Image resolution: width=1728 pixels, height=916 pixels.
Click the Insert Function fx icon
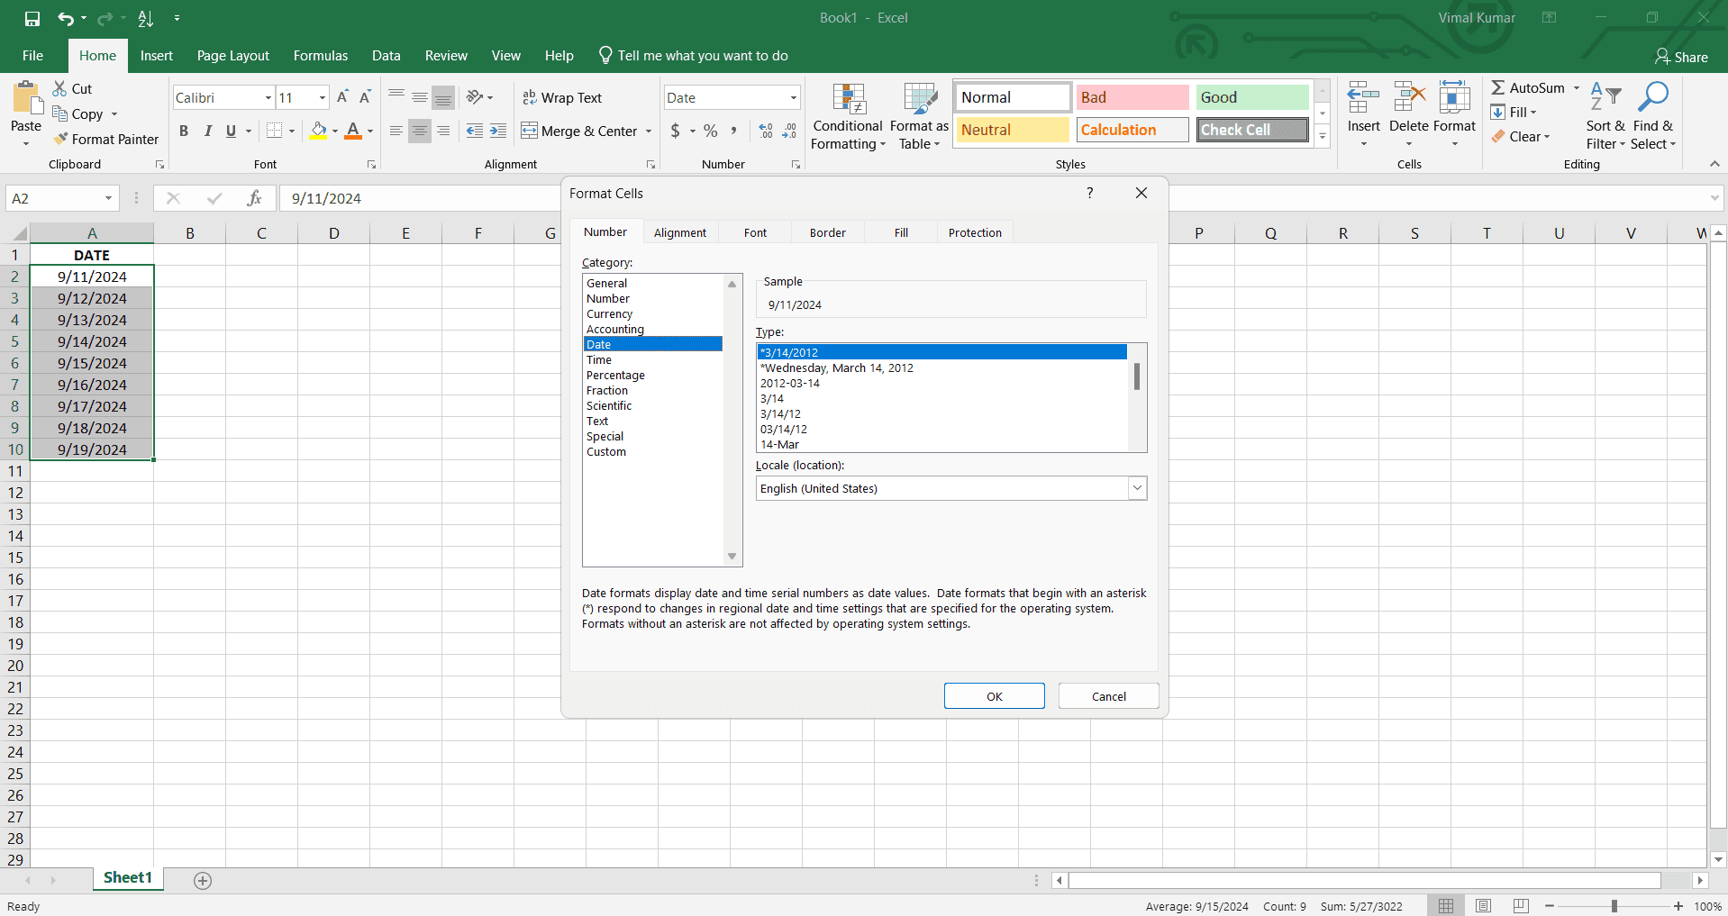click(254, 198)
